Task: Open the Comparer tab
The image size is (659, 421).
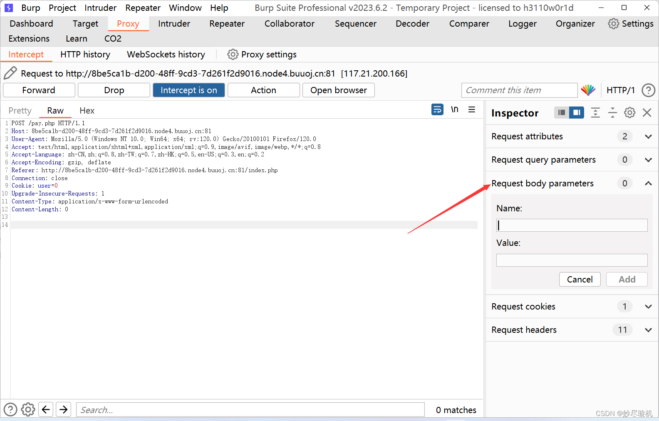Action: [469, 24]
